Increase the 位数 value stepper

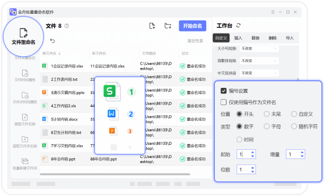pos(252,168)
